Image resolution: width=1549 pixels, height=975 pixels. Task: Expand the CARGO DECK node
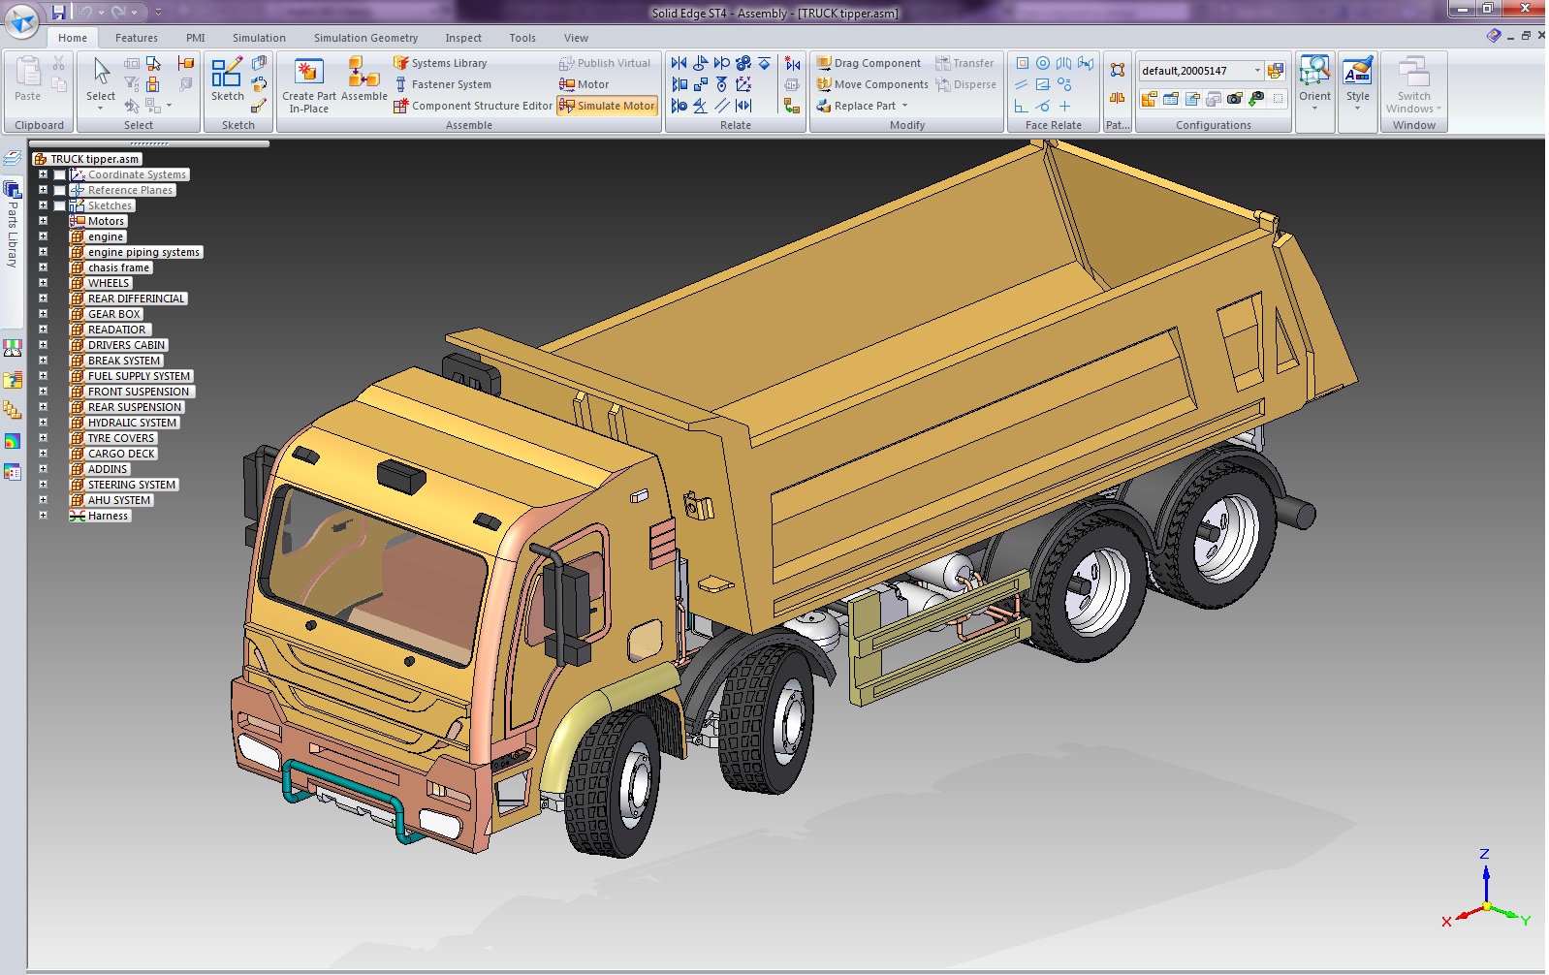[x=43, y=454]
